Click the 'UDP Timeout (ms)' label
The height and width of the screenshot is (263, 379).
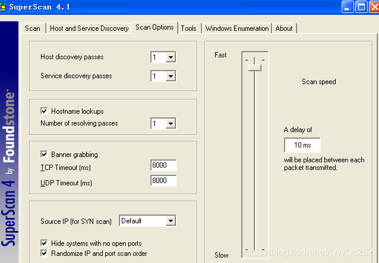66,183
